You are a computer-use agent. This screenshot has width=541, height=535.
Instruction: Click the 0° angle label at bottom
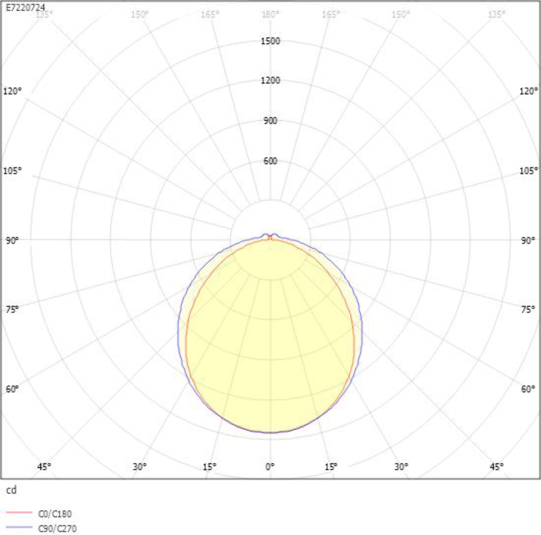click(x=270, y=467)
